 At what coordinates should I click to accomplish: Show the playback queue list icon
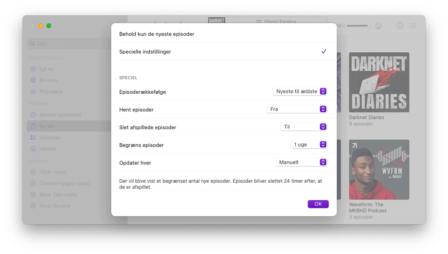pyautogui.click(x=412, y=26)
